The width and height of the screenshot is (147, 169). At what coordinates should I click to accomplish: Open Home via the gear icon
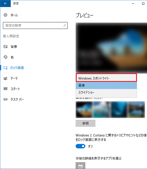pos(5,15)
